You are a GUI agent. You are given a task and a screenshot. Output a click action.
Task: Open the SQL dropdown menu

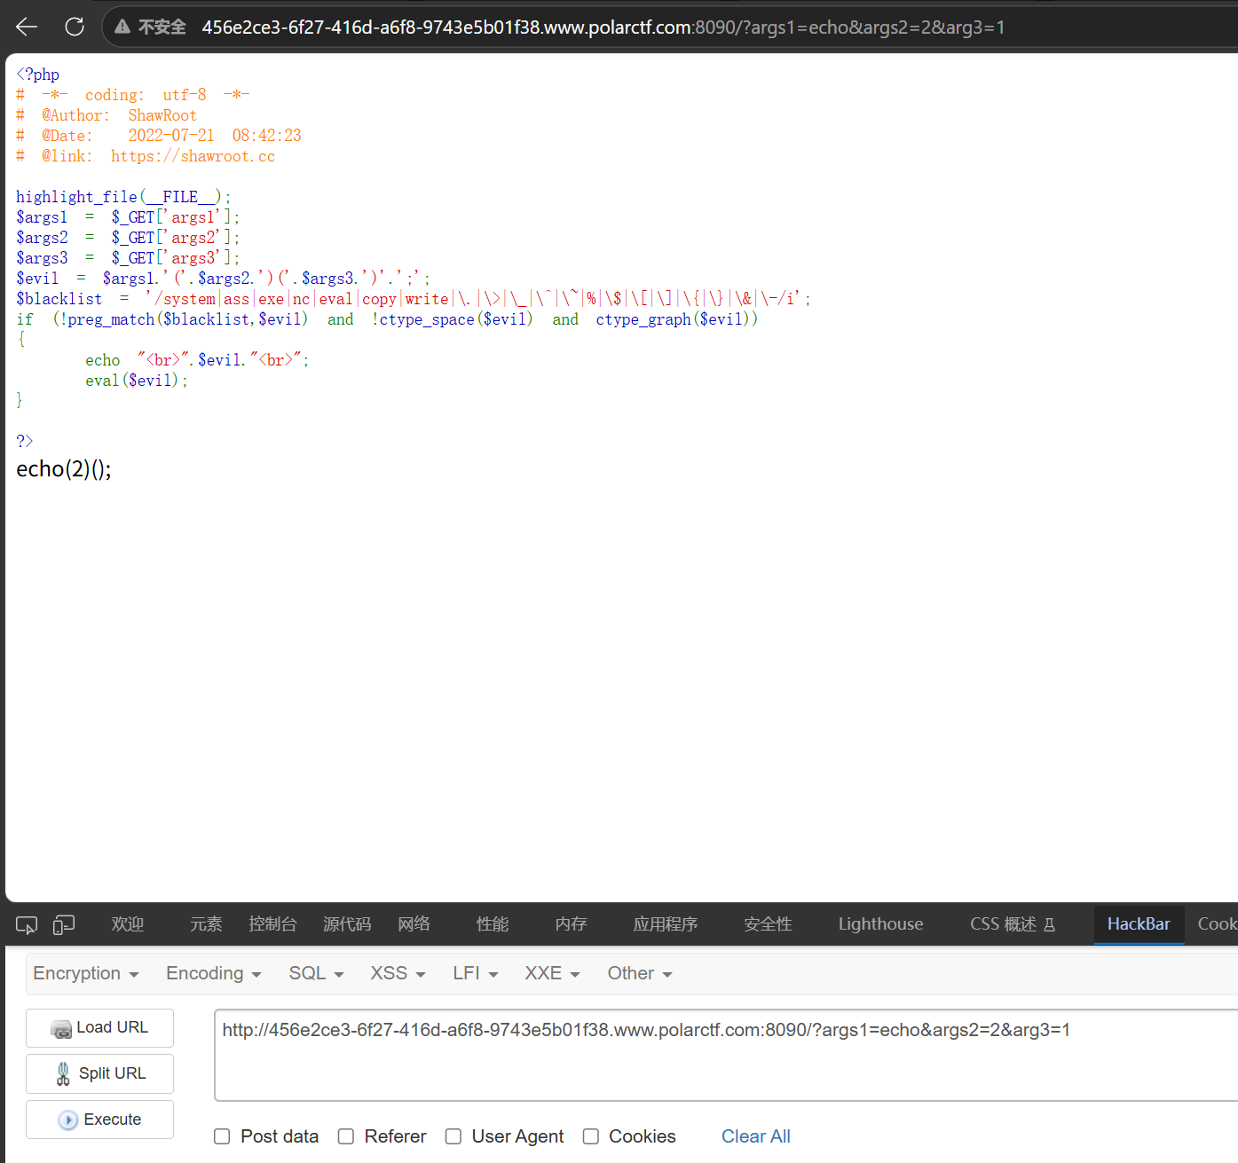[x=316, y=973]
